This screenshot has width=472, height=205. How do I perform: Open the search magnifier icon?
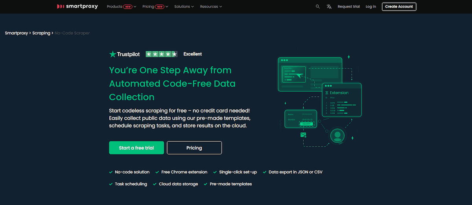(x=318, y=7)
